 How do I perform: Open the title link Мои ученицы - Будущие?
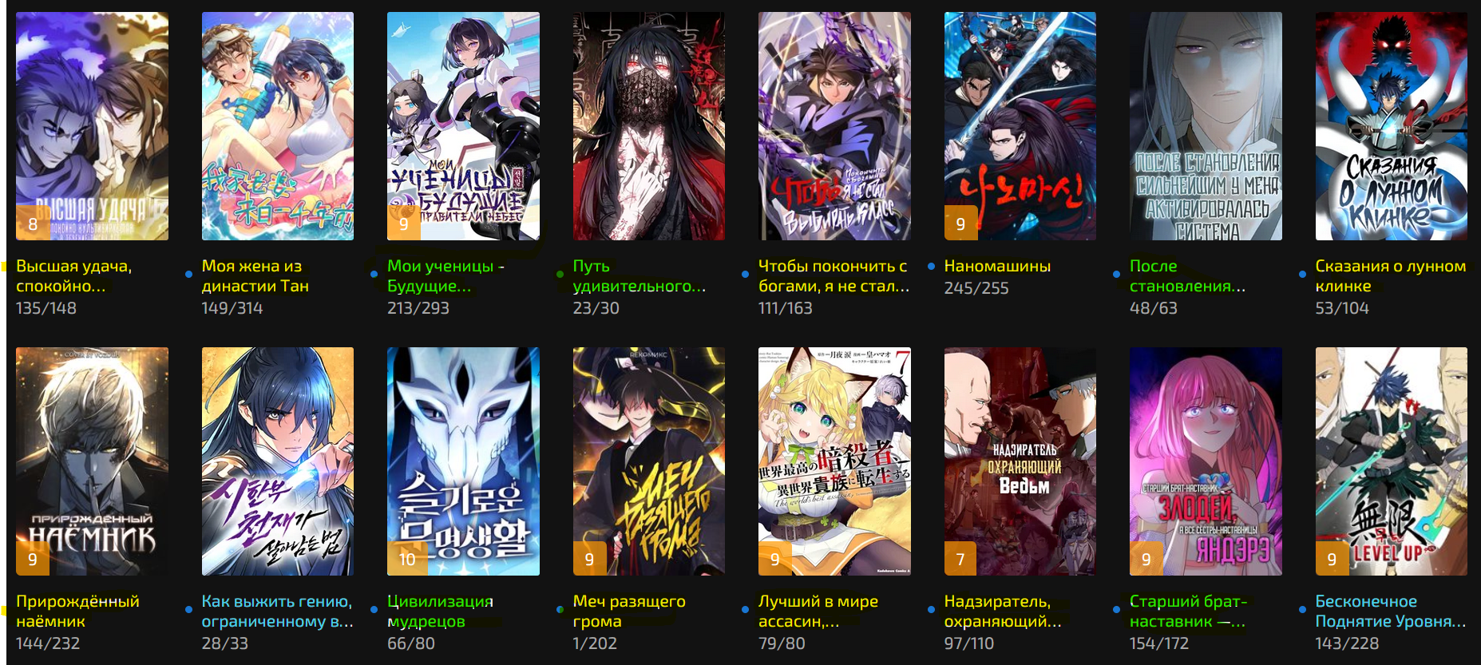point(445,275)
